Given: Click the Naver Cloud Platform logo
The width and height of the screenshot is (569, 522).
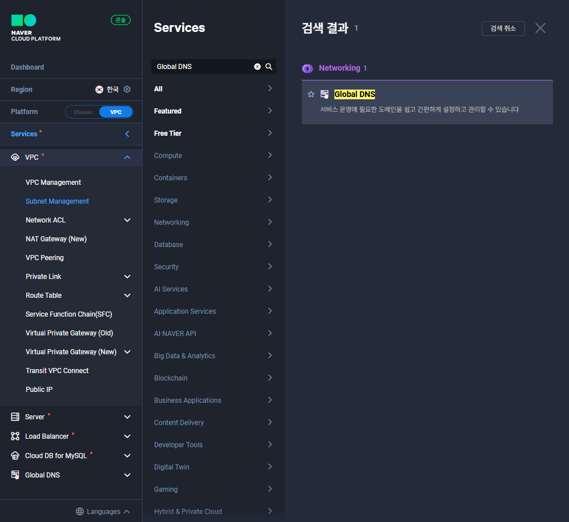Looking at the screenshot, I should pos(35,28).
